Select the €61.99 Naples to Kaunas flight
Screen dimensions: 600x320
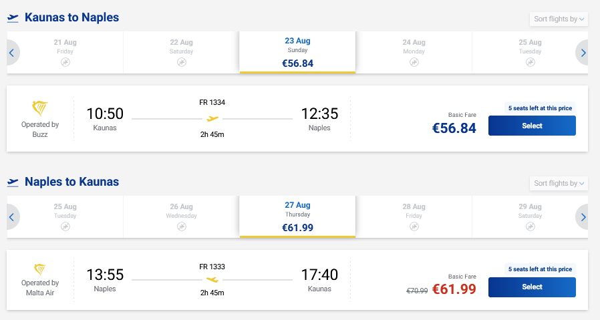(x=532, y=287)
